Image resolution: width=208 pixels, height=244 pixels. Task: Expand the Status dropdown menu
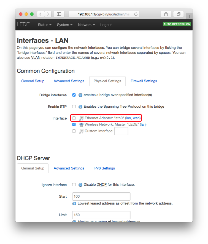(x=45, y=25)
